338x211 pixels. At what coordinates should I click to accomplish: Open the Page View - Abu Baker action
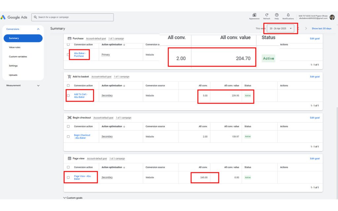(x=82, y=177)
